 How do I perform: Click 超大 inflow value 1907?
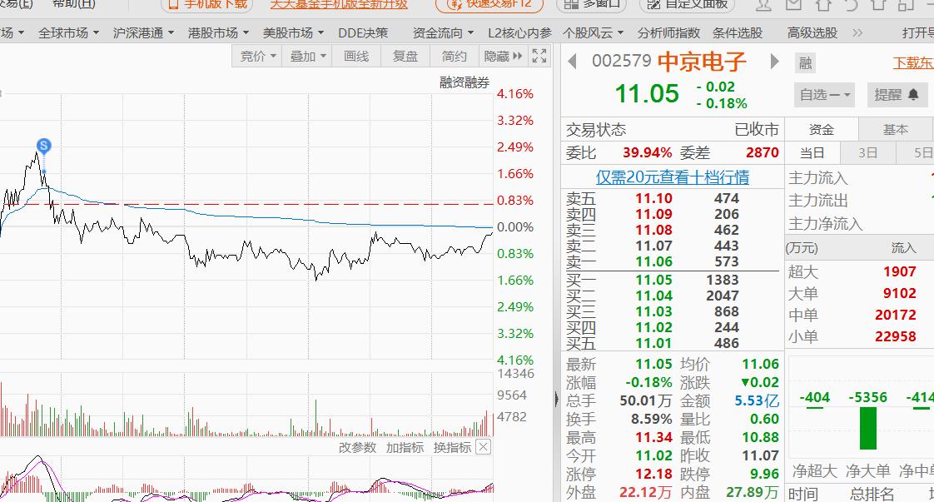[x=899, y=271]
